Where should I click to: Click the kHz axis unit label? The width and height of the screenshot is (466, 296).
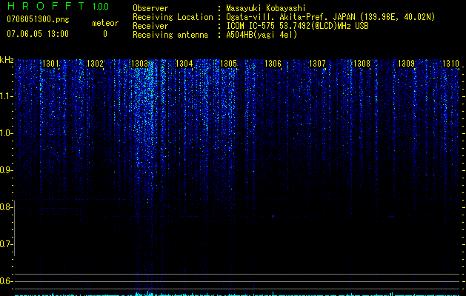(x=7, y=60)
